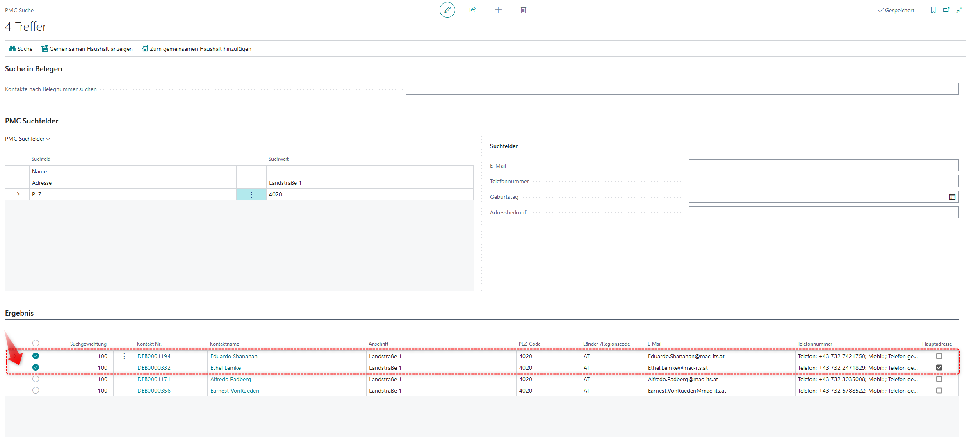Click three-dot menu on Eduardo Shanahan row

(124, 356)
